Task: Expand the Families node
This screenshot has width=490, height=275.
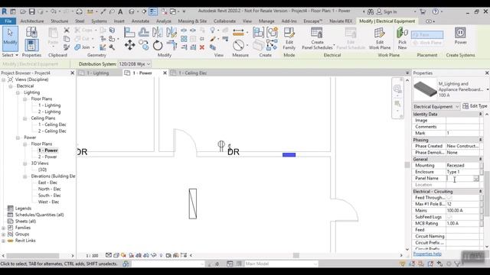Action: pos(3,228)
